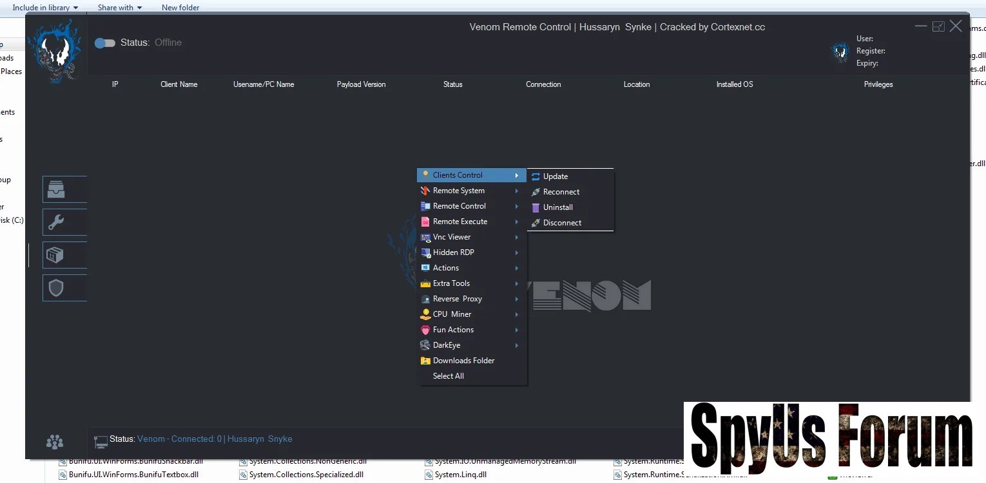Select the System.Linq.dll file in Explorer
986x483 pixels.
click(x=460, y=475)
